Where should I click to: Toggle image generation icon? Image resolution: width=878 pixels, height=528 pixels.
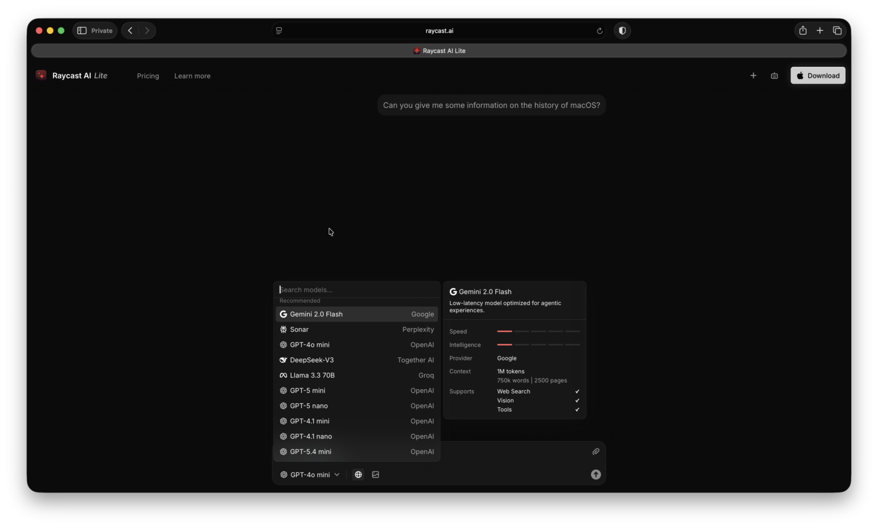pyautogui.click(x=376, y=474)
